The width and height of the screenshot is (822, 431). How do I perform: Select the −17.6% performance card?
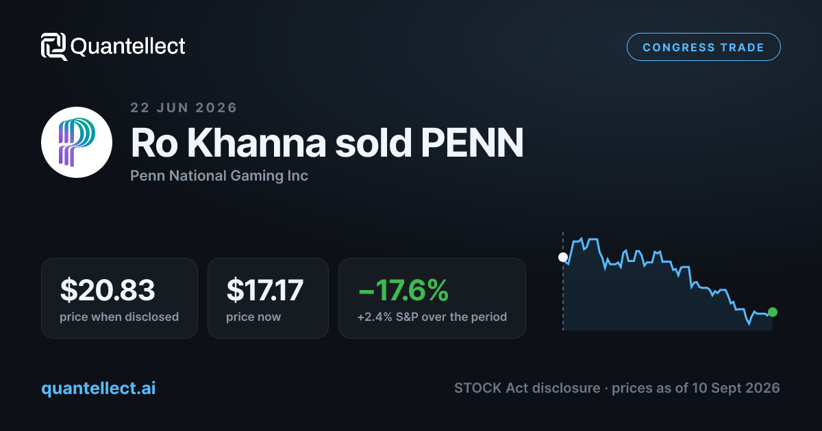pos(432,298)
